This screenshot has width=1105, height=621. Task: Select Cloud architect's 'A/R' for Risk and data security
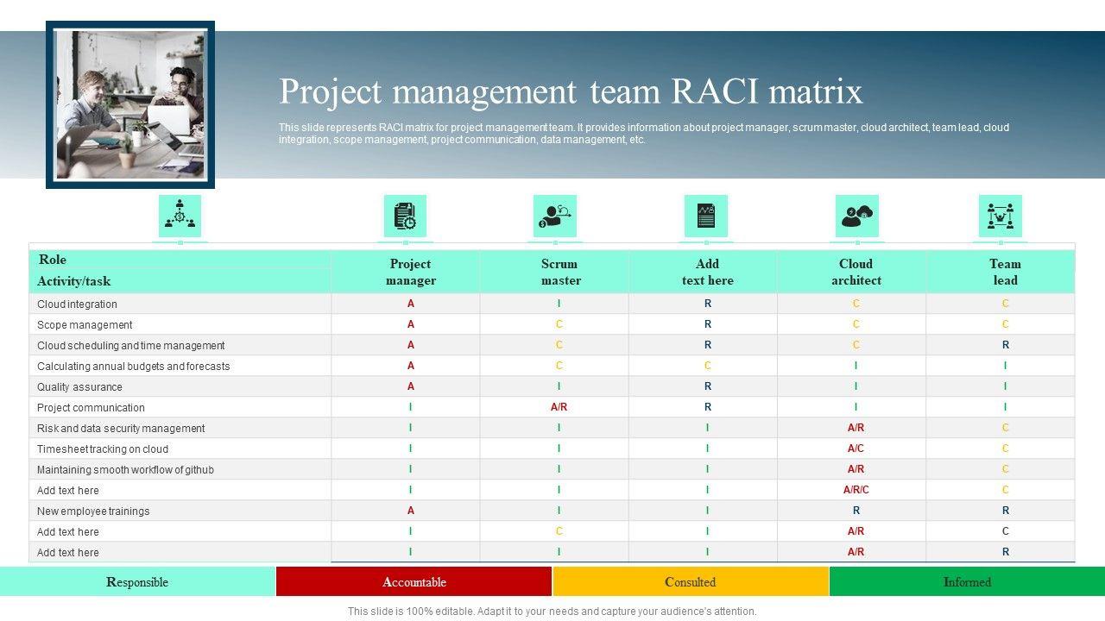[856, 428]
